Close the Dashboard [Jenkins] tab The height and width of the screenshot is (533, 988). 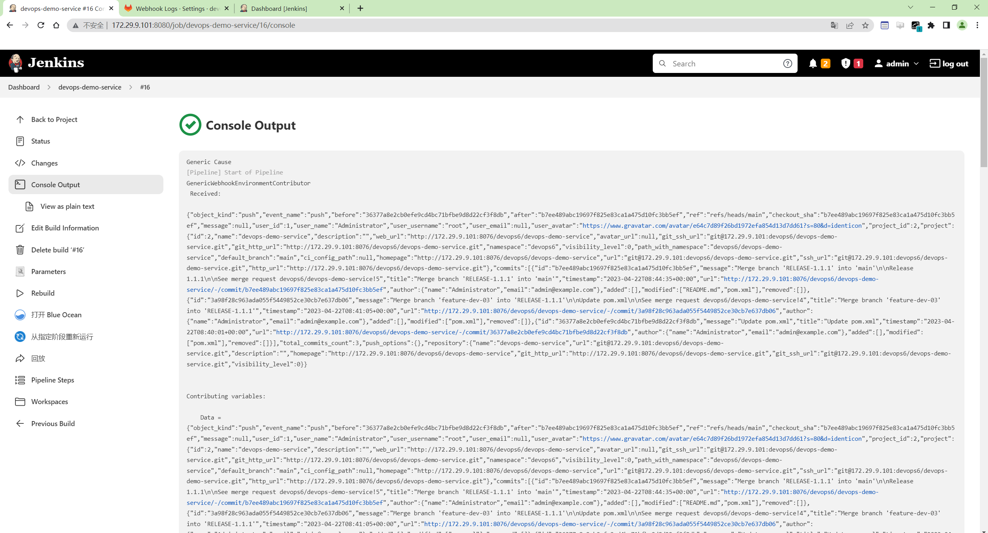[x=342, y=8]
